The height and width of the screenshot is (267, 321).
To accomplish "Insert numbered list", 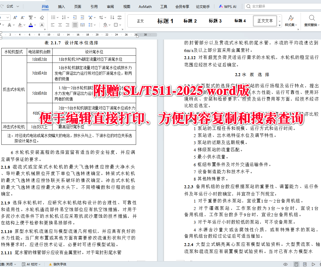I will [64, 17].
